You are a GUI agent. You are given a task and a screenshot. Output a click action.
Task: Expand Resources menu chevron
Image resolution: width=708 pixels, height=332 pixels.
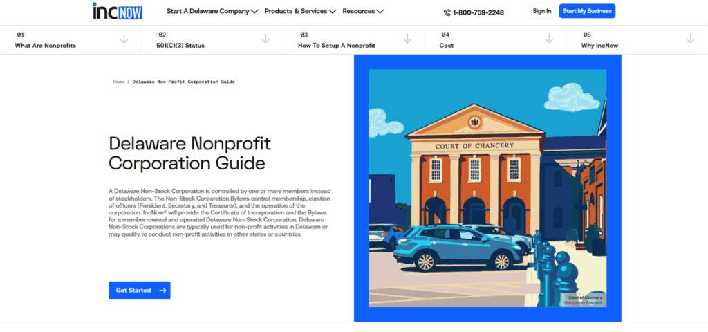pyautogui.click(x=380, y=12)
